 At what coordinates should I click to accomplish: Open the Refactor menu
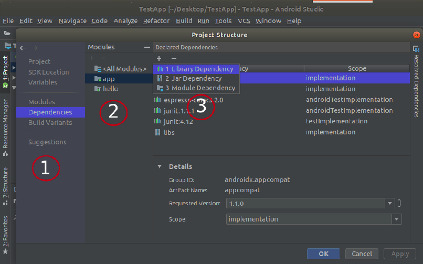[x=156, y=21]
